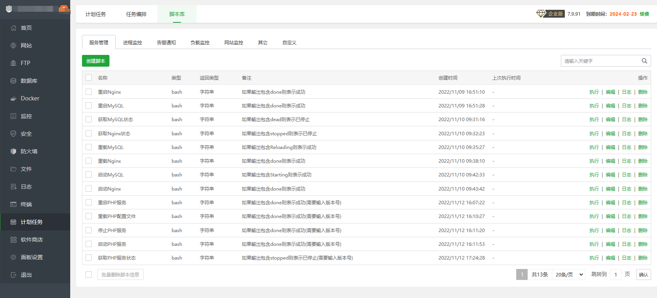Click the jump-to page number field

[616, 274]
